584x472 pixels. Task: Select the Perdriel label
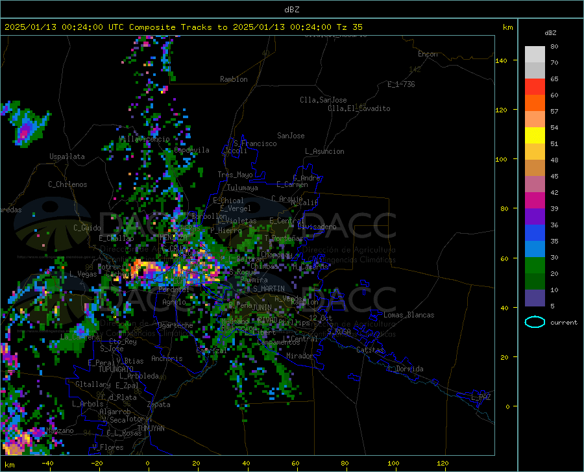[x=174, y=289]
